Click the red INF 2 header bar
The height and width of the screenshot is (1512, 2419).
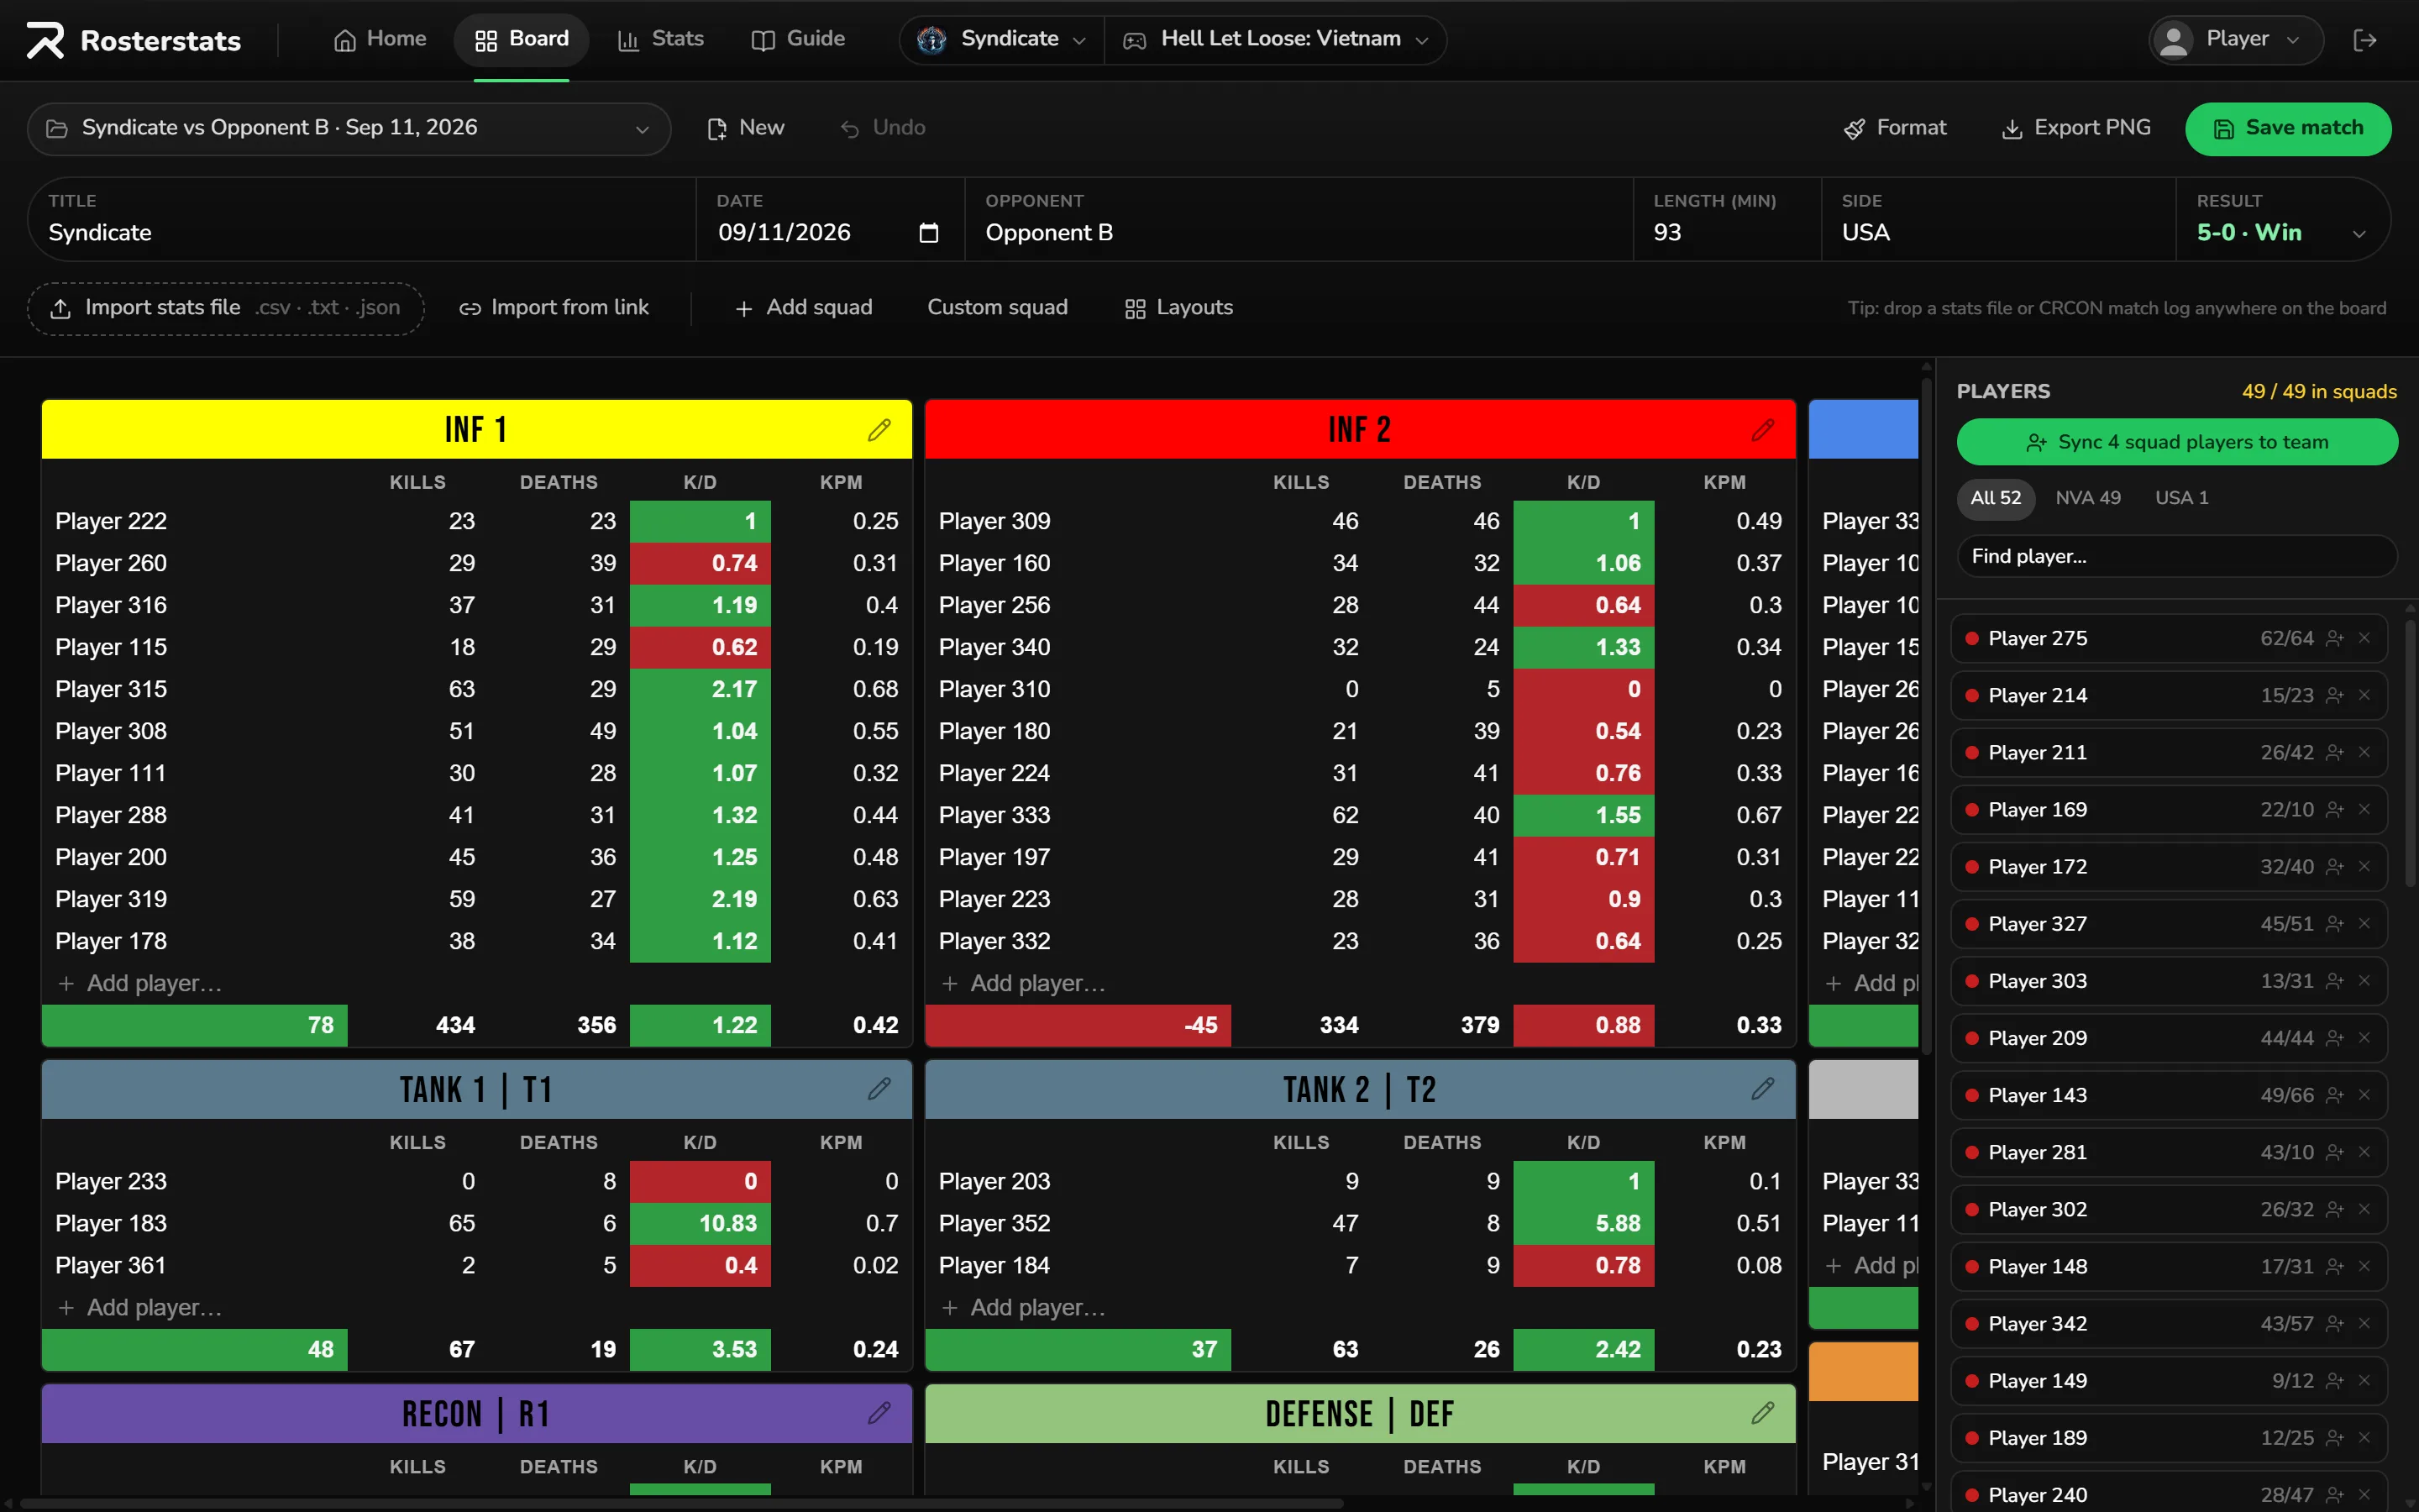point(1360,430)
